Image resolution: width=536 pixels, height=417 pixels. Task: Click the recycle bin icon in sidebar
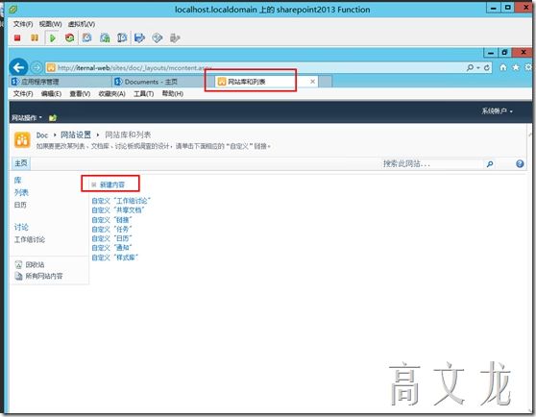tap(18, 264)
